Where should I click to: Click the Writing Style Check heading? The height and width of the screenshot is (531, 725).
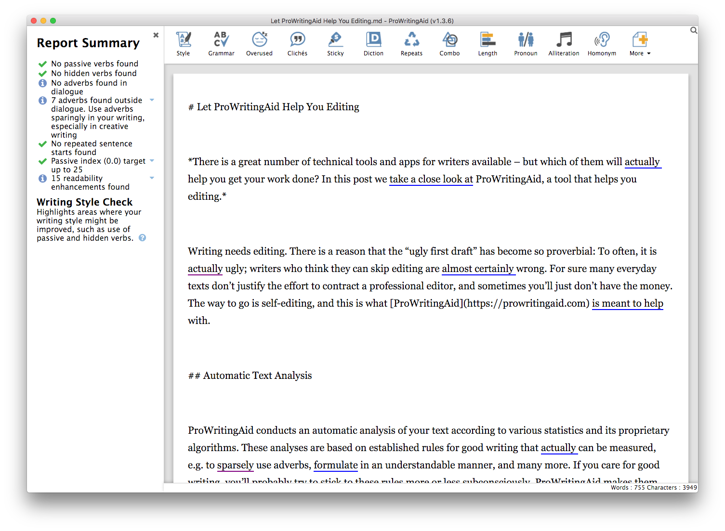click(84, 202)
